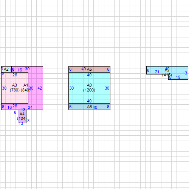Click the 21 dimension label on A7
Viewport: 189px width, 189px height.
(x=157, y=72)
